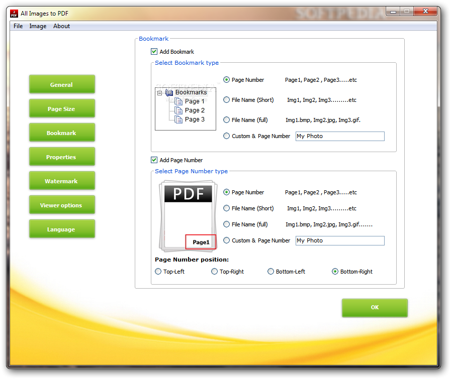451x379 pixels.
Task: Click the bookmark custom text field My Photo
Action: 340,137
